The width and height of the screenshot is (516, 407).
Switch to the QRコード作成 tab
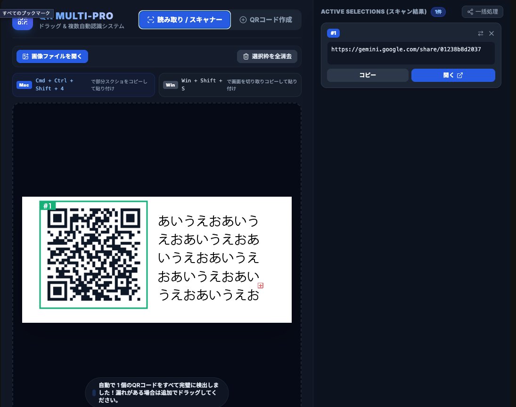(x=266, y=20)
